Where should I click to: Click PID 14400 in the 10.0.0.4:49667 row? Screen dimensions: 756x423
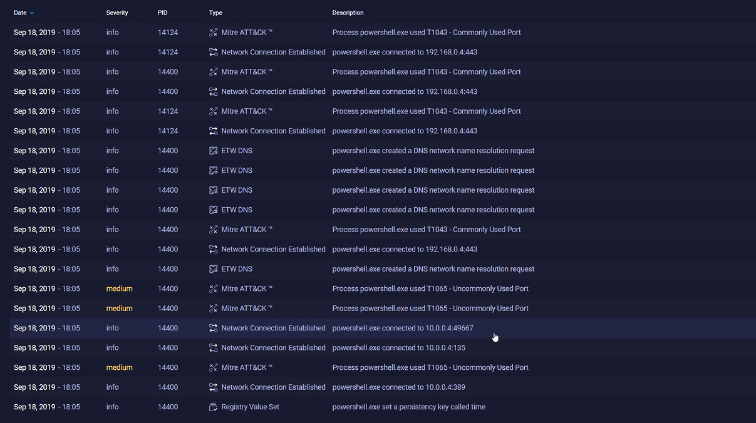pos(168,328)
